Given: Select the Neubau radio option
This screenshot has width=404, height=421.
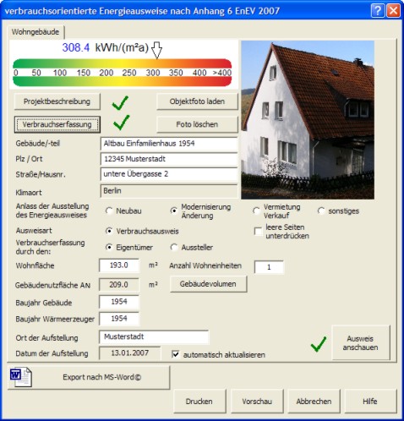Looking at the screenshot, I should [x=109, y=210].
